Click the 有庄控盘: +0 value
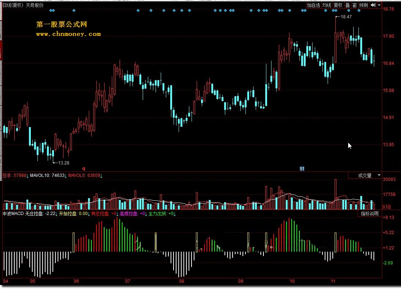Viewport: 401px width, 289px height. tap(103, 214)
